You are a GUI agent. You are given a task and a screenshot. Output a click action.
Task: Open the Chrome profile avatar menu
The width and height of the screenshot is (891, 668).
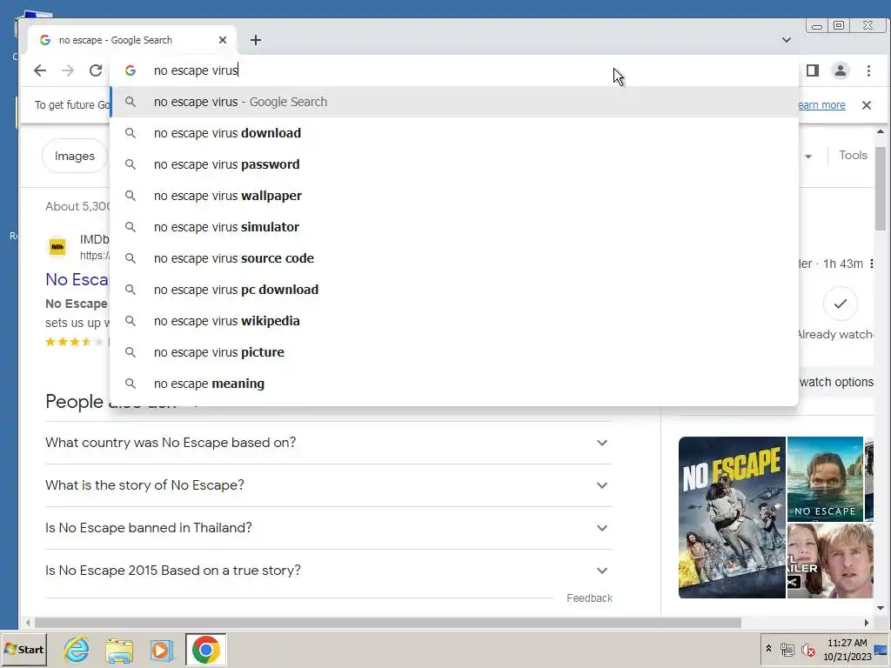point(841,70)
